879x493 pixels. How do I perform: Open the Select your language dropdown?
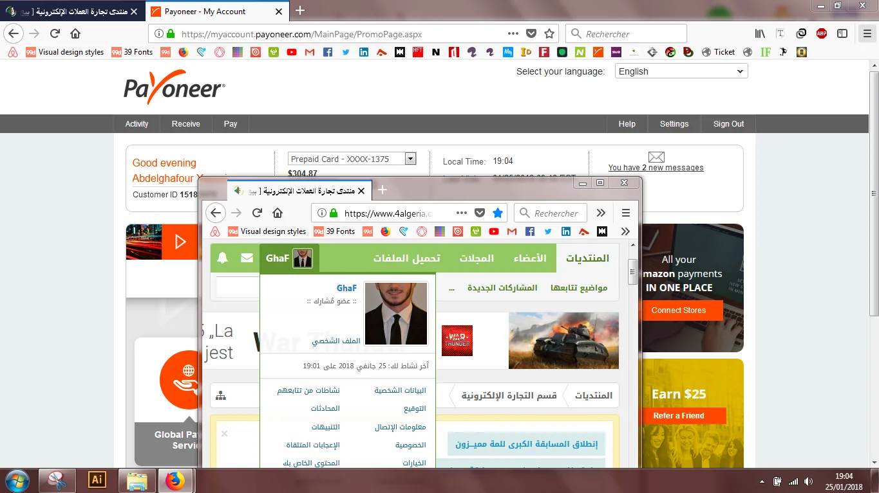click(681, 71)
